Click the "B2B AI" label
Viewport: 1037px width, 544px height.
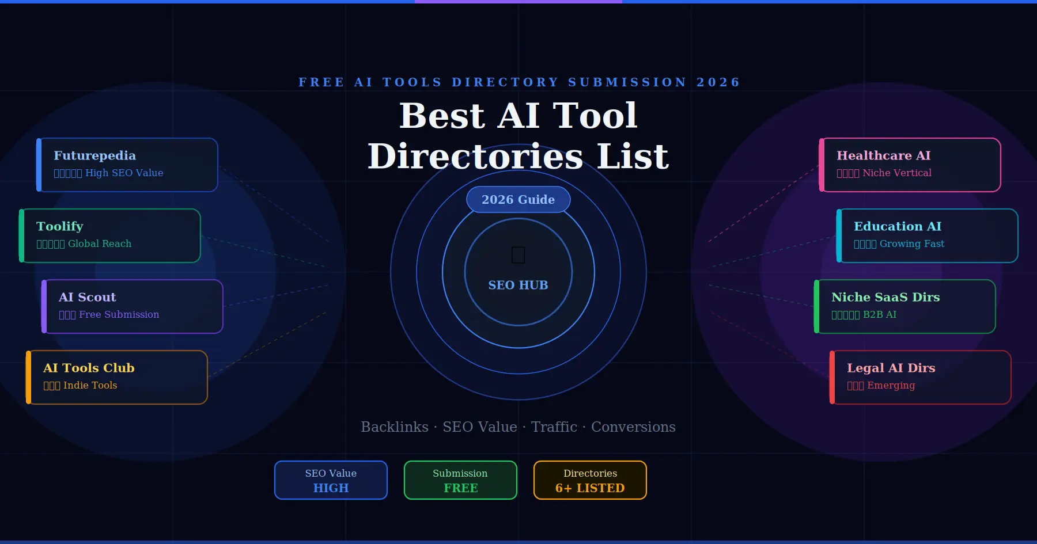pyautogui.click(x=880, y=314)
